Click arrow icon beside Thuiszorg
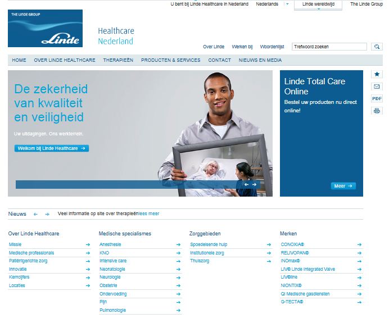 (x=269, y=261)
